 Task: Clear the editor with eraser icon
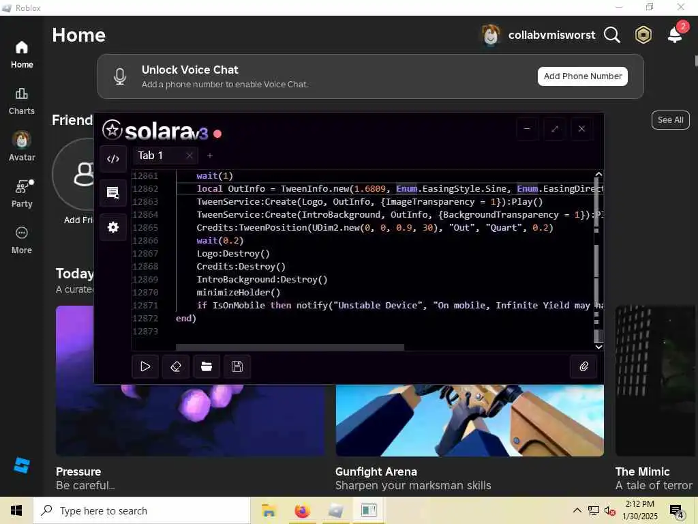(176, 366)
